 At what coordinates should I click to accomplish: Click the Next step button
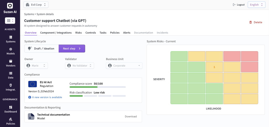point(72,49)
